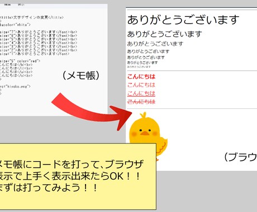257x212 pixels.
Task: Click the underlined red こんにちは text
Action: click(141, 93)
